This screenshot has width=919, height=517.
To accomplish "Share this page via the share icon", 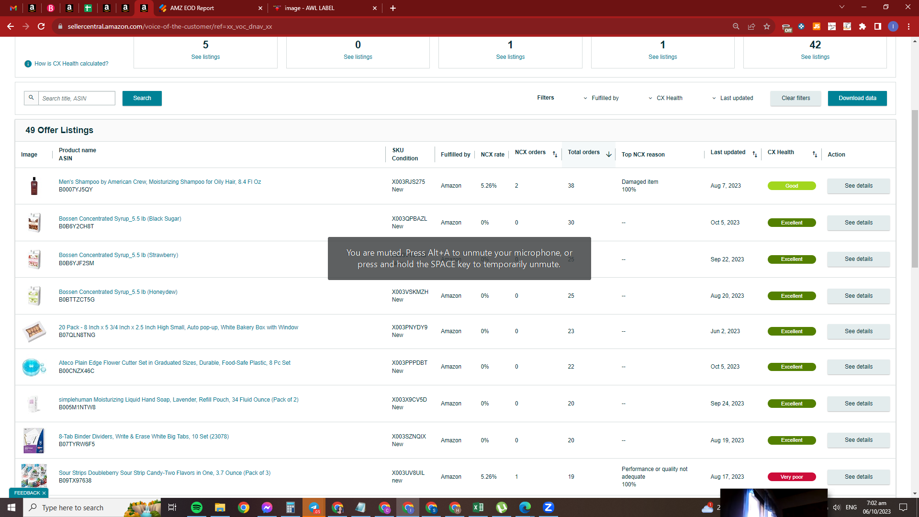I will 751,26.
